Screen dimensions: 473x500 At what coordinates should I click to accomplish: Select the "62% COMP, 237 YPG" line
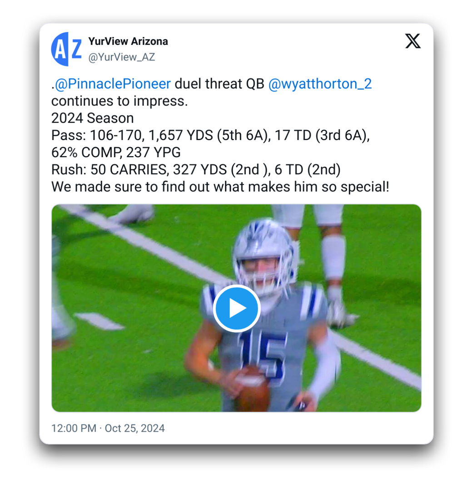pyautogui.click(x=116, y=153)
